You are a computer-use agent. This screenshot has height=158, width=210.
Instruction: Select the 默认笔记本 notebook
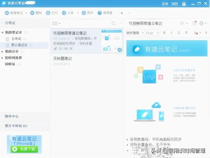(x=25, y=45)
